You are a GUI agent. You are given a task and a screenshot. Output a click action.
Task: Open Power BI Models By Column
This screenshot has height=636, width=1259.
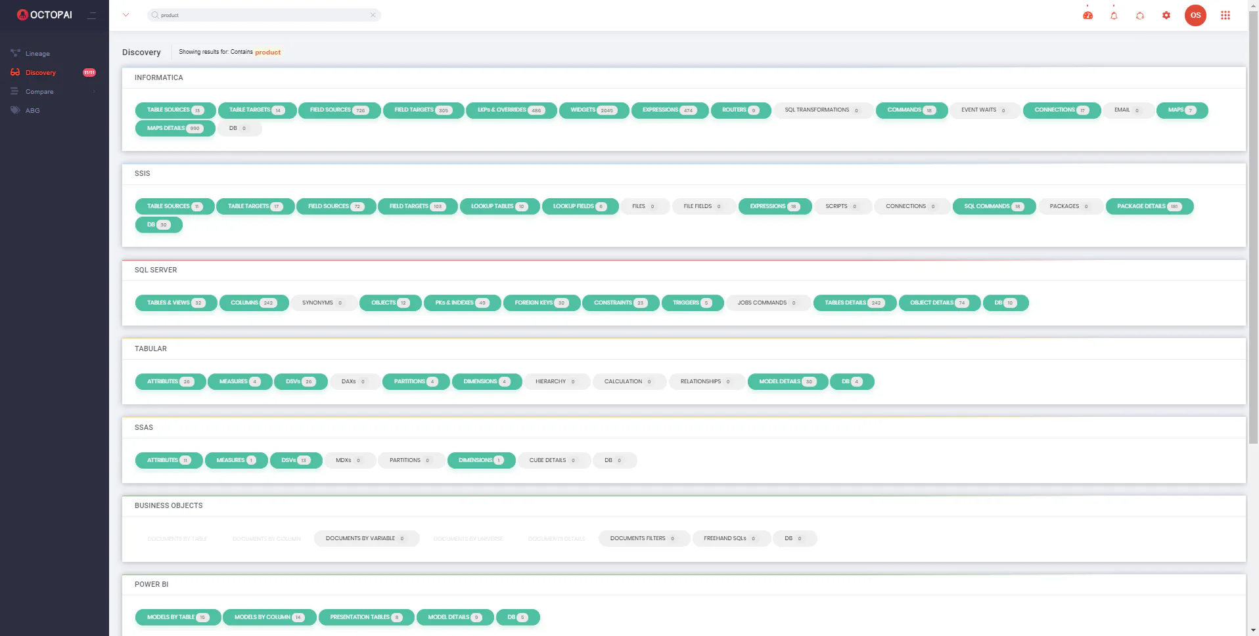click(x=269, y=618)
